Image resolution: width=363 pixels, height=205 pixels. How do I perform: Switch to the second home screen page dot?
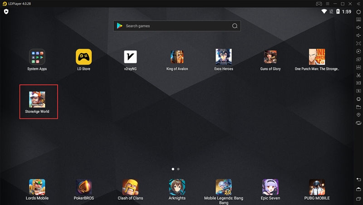[x=178, y=169]
